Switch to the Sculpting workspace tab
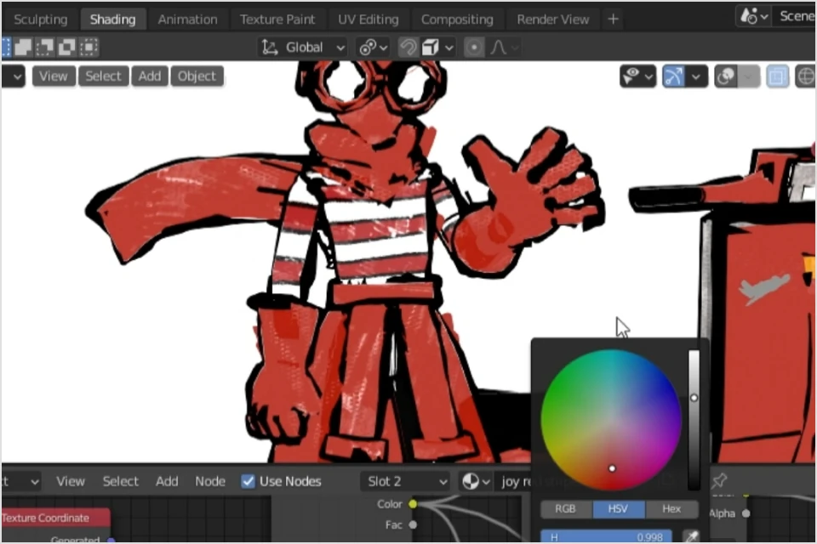 [40, 20]
